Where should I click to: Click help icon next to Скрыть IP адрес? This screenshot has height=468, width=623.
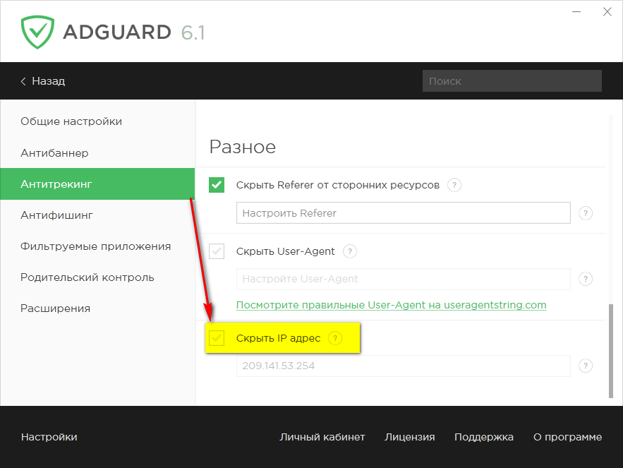click(x=335, y=338)
